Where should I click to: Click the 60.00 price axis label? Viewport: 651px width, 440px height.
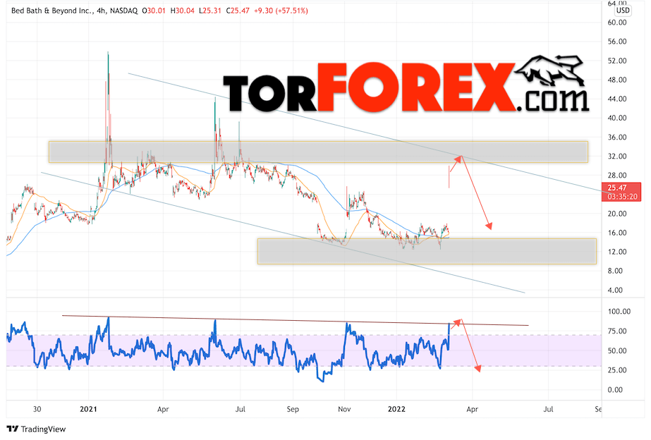(617, 23)
